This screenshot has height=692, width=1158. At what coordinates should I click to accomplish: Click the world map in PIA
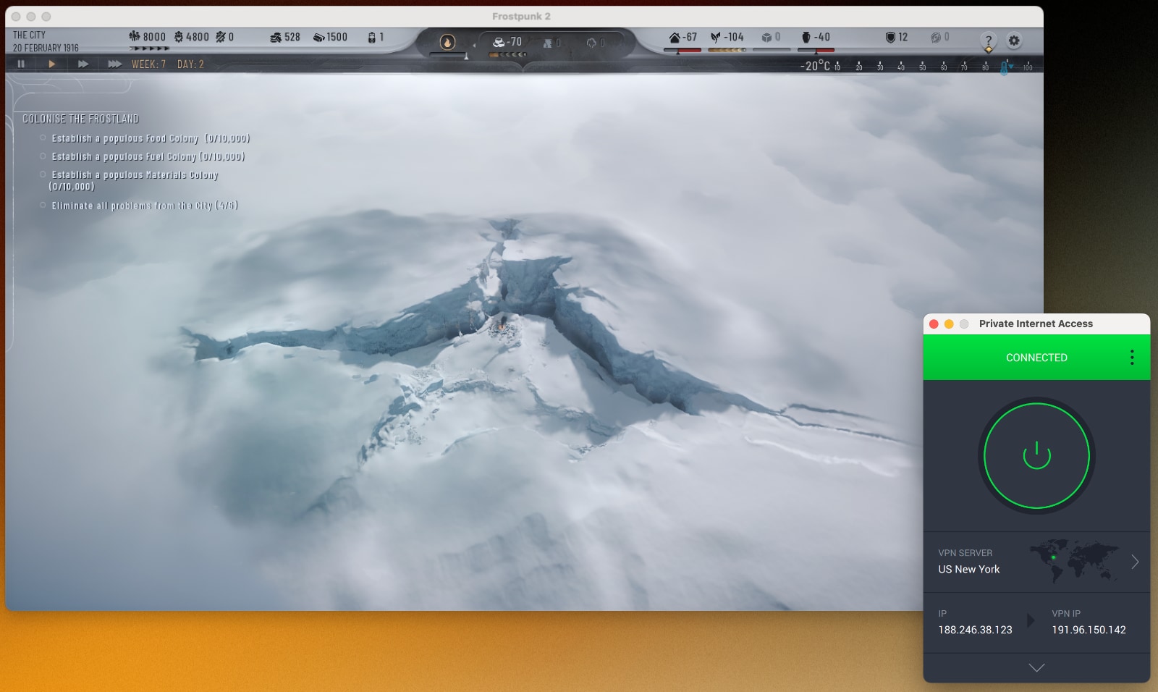coord(1074,560)
